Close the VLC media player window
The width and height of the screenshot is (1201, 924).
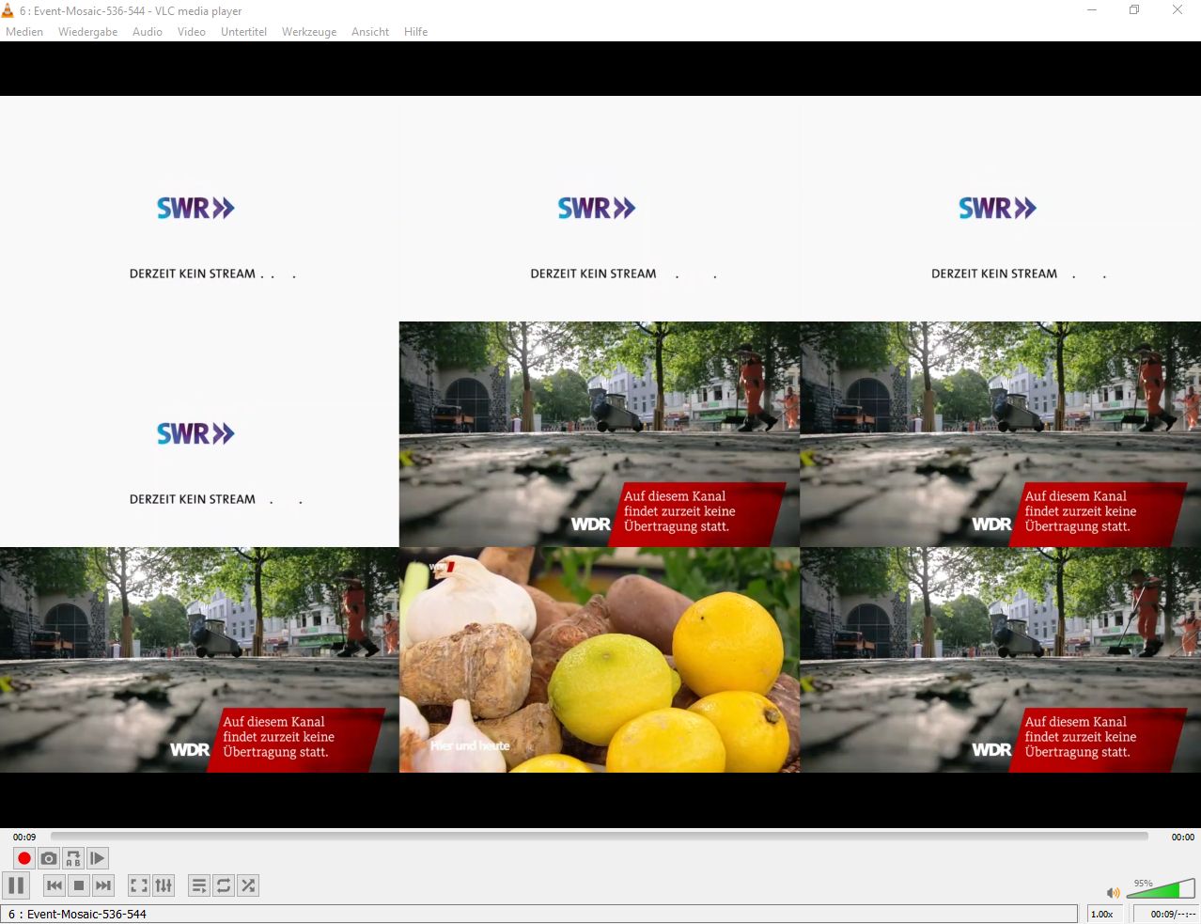click(x=1178, y=10)
